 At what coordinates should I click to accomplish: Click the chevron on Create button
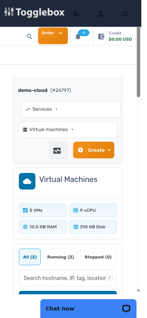pos(109,150)
